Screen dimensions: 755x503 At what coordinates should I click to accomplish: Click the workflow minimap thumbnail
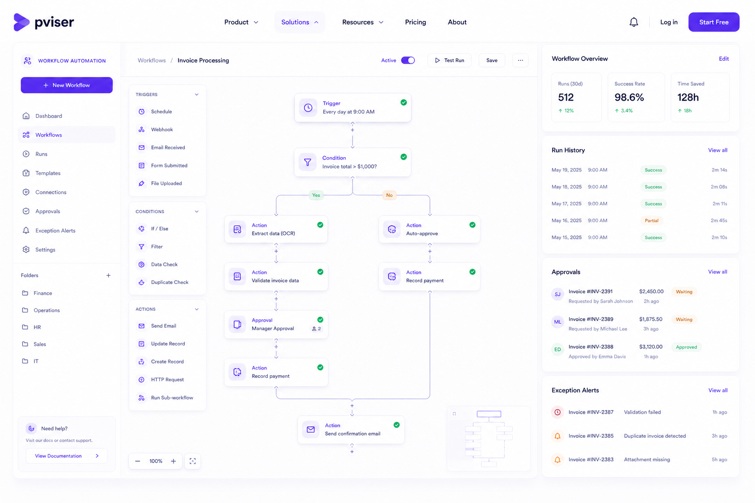(x=489, y=439)
